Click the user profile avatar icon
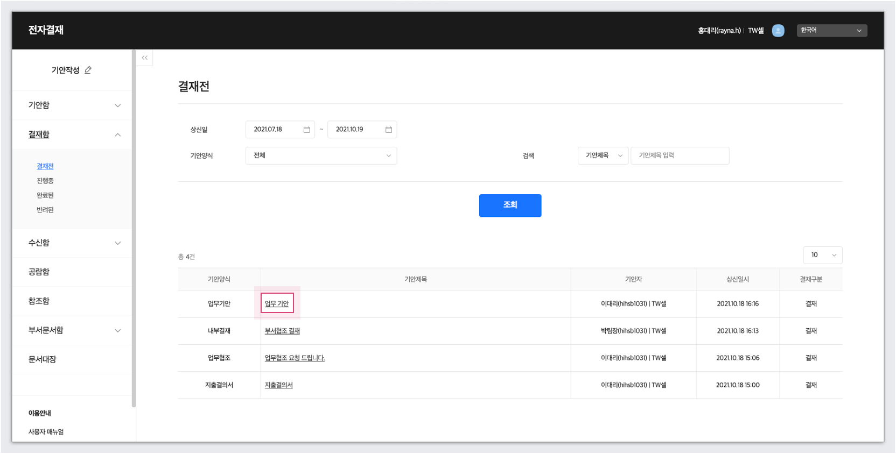896x454 pixels. (778, 31)
